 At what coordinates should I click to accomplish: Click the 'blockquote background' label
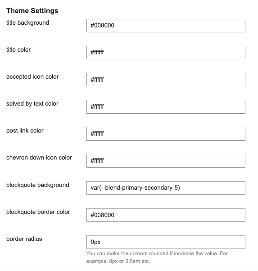coord(37,185)
